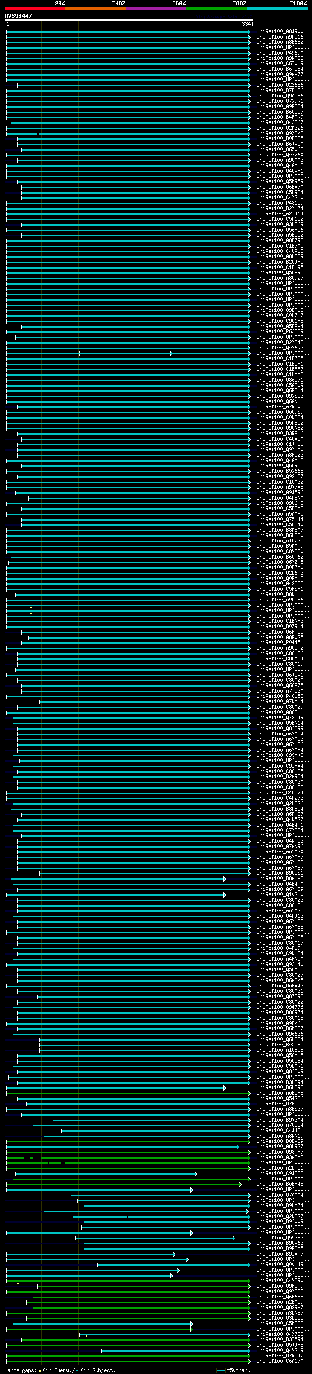Select hit label UniRef100_A8U9S7
This screenshot has height=1374, width=312.
coord(280,1146)
